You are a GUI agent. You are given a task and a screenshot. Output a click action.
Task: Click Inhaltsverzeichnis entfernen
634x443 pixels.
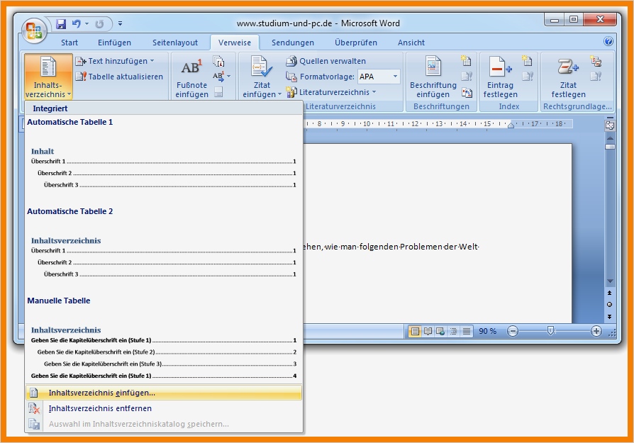point(99,408)
